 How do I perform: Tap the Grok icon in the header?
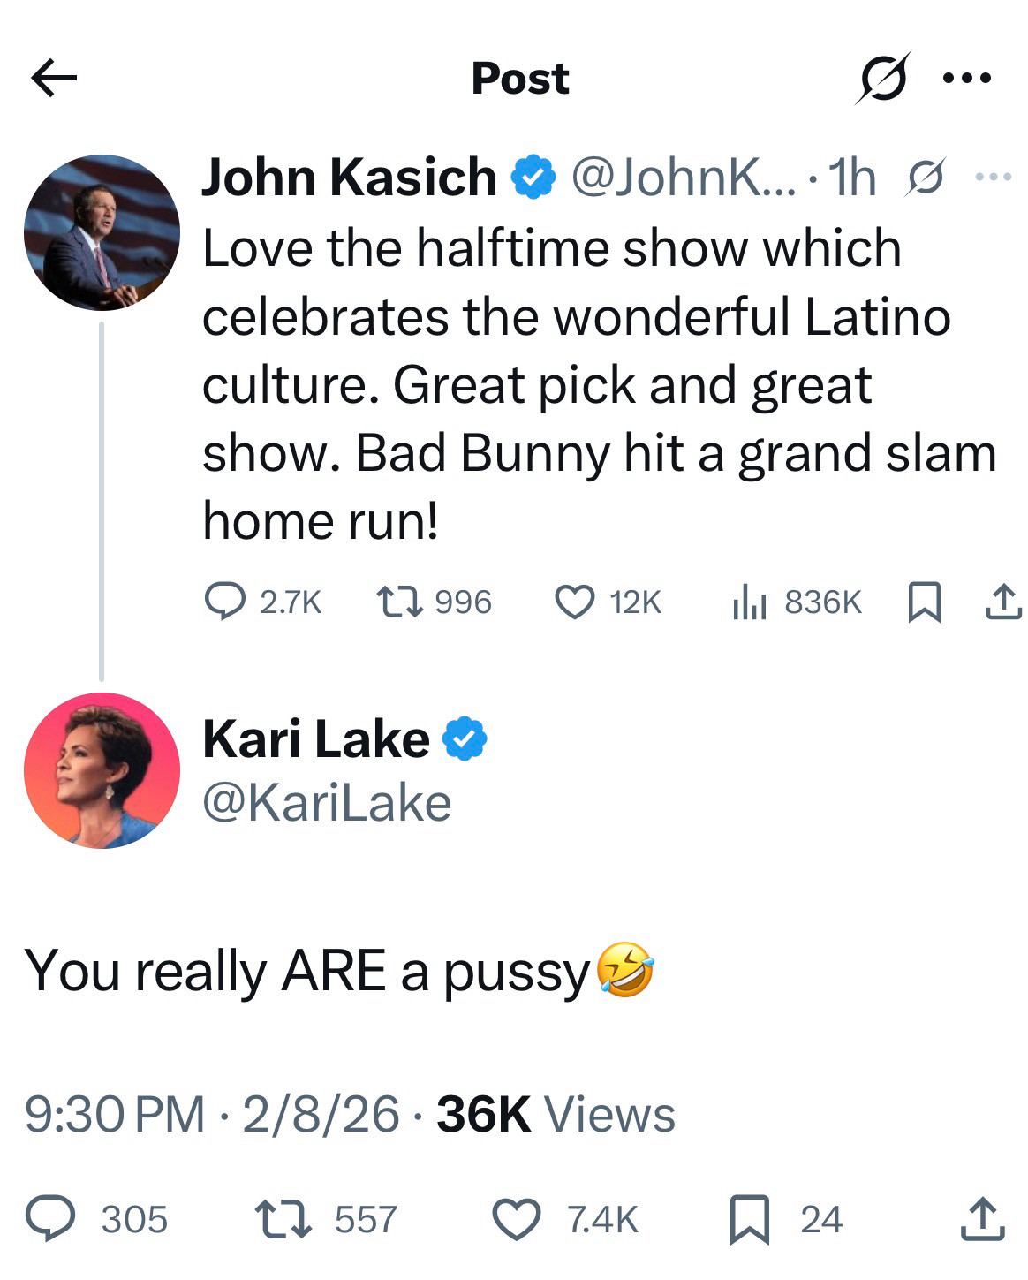coord(882,78)
